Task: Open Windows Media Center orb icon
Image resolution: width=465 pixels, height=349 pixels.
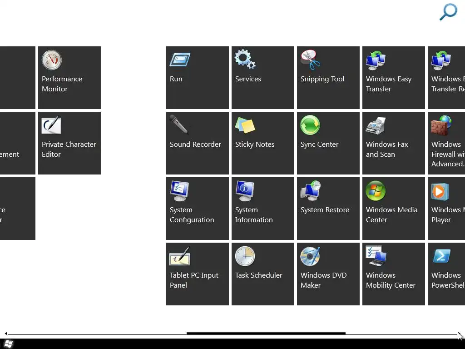Action: click(376, 190)
